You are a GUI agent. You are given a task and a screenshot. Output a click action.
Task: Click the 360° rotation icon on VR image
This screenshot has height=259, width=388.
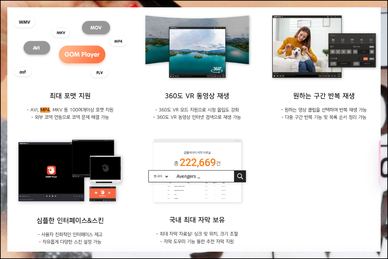217,70
